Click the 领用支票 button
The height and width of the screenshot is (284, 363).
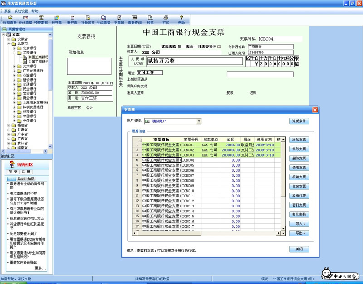299,168
